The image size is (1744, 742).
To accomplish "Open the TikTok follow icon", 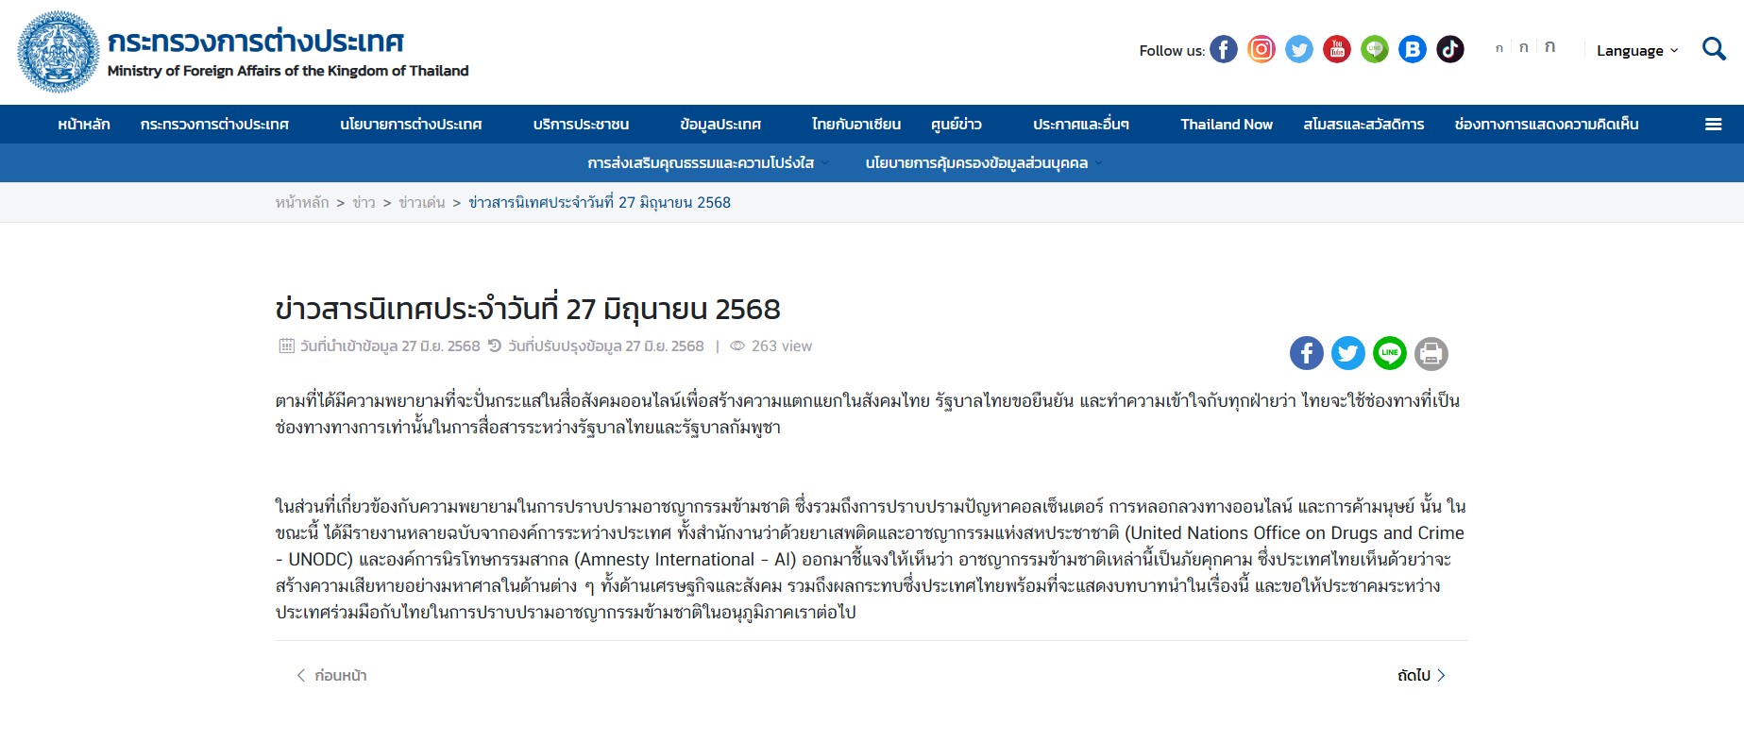I will (1450, 49).
